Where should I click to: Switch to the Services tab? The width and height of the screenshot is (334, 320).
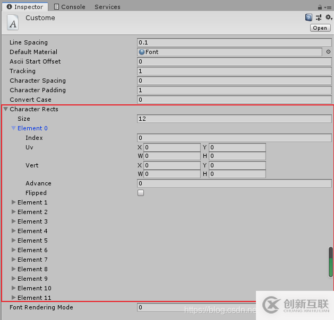pyautogui.click(x=107, y=7)
